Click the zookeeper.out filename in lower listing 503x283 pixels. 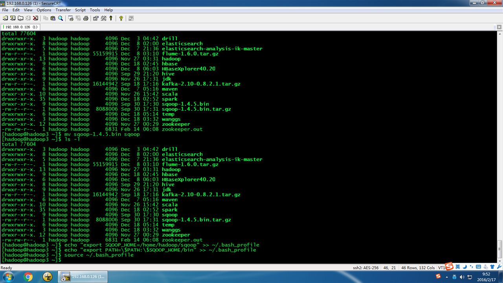coord(182,240)
